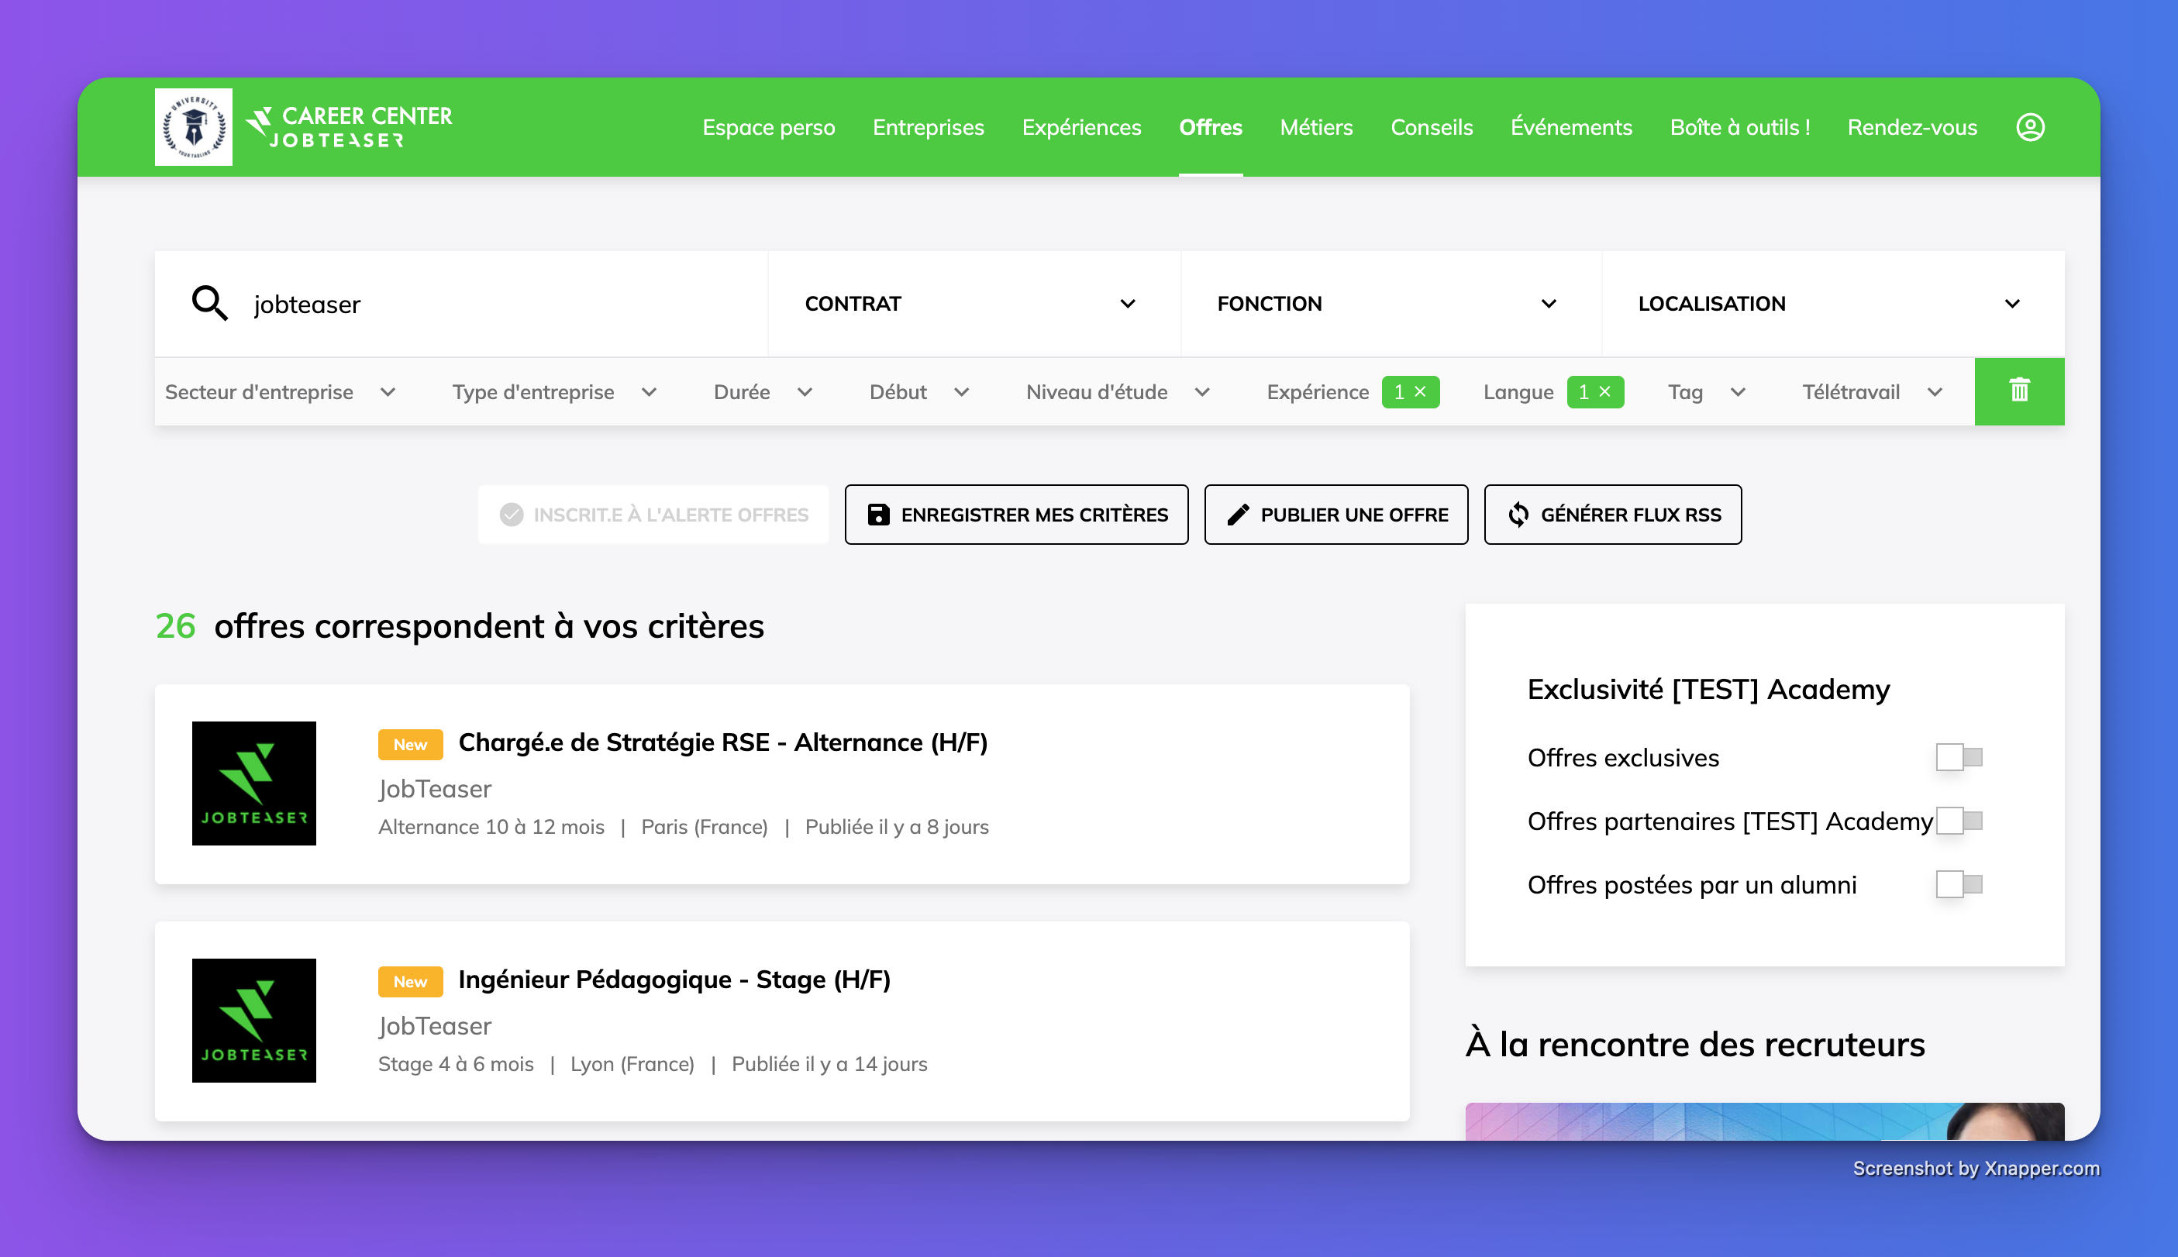Click 'Publiée il y a 14 jours'
Viewport: 2178px width, 1257px height.
point(829,1065)
